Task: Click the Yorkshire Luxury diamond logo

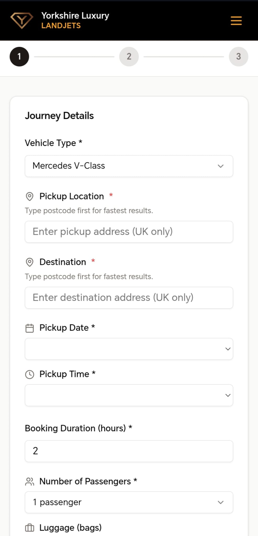Action: click(x=21, y=20)
